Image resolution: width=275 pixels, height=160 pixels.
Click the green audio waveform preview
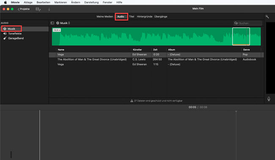156,37
